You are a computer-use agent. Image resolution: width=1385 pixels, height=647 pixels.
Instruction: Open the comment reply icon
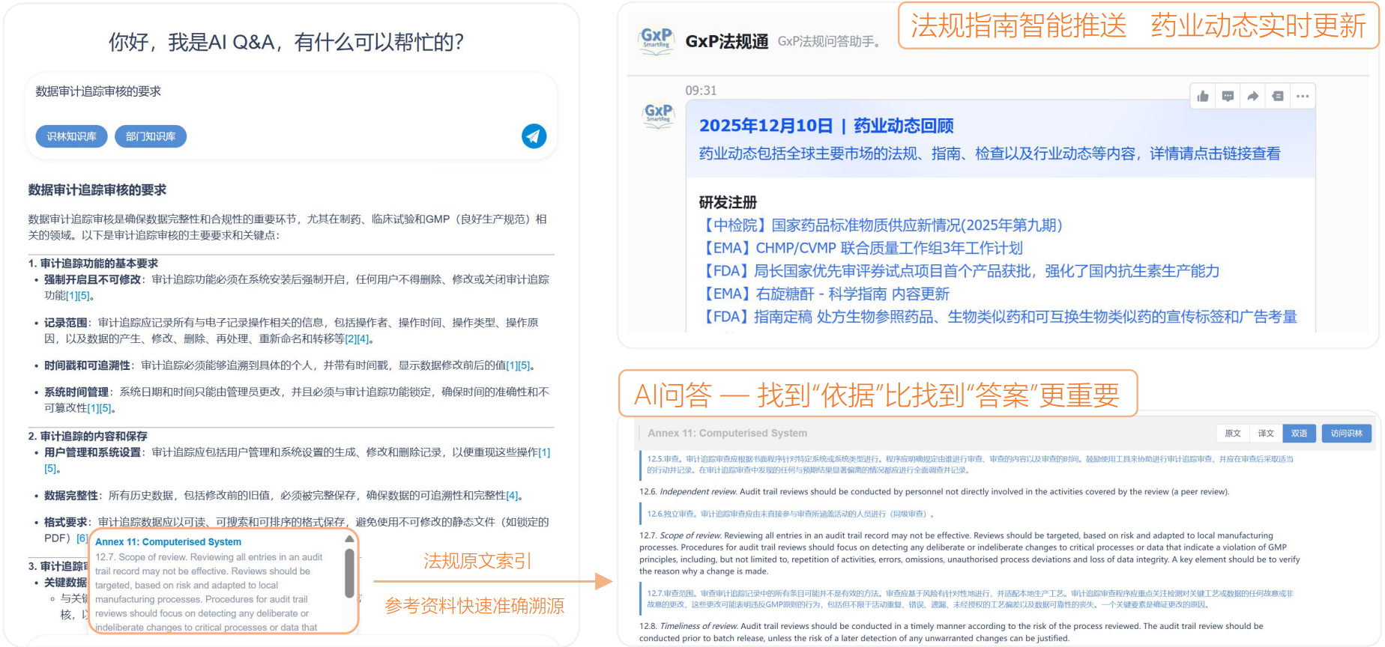[x=1228, y=96]
